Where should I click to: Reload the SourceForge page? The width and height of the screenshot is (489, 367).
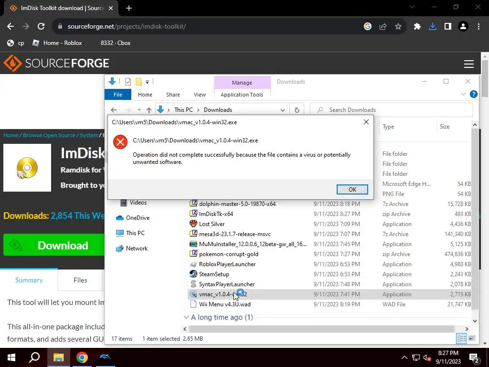(x=41, y=27)
